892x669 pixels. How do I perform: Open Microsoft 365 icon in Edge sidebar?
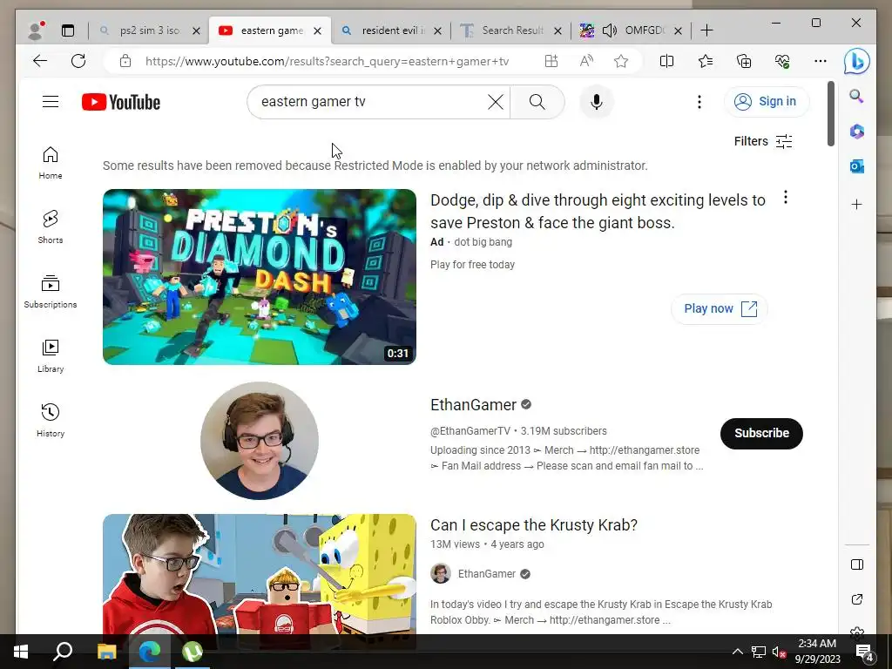(x=857, y=132)
